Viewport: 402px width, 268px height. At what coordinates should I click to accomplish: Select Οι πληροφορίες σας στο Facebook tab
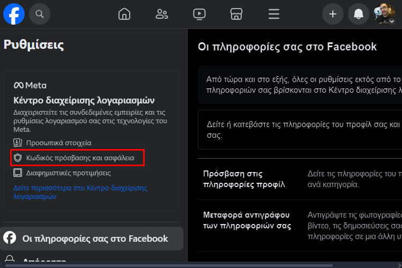click(92, 239)
